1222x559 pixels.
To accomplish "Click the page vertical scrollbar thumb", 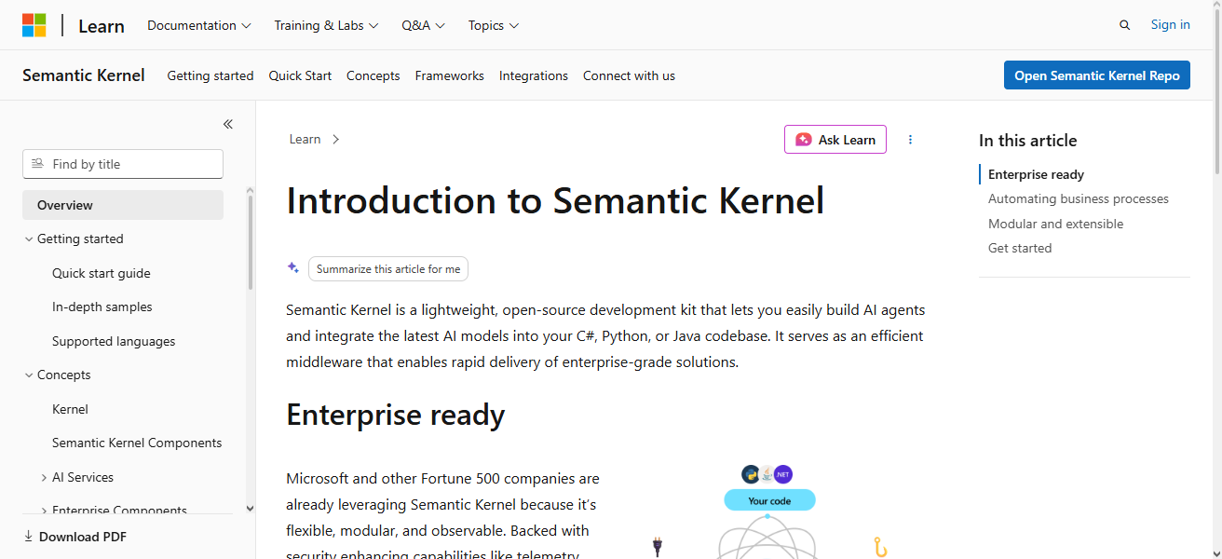I will coord(1217,90).
